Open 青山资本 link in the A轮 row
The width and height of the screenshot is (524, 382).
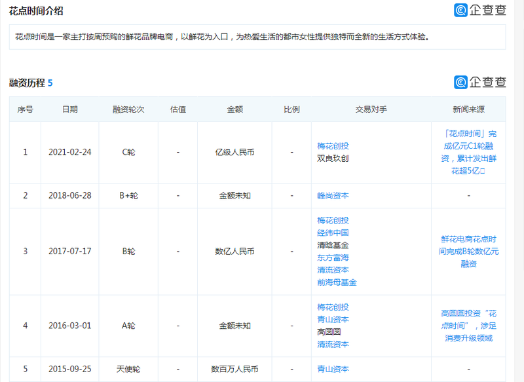coord(333,320)
